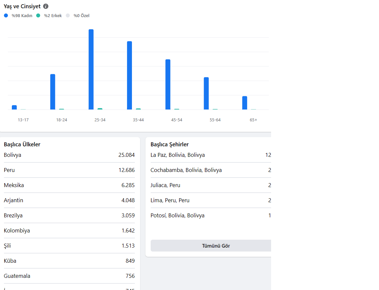Select the Meksika country row
Image resolution: width=379 pixels, height=290 pixels.
point(69,185)
